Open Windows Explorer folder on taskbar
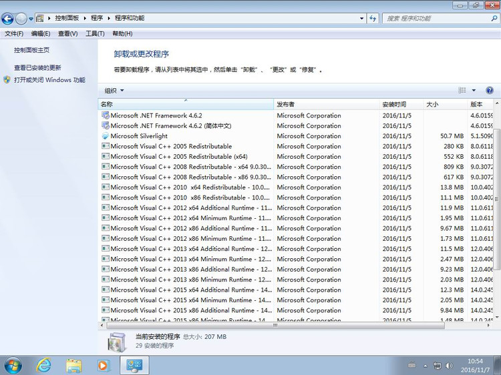Screen dimensions: 501x375 (x=73, y=365)
